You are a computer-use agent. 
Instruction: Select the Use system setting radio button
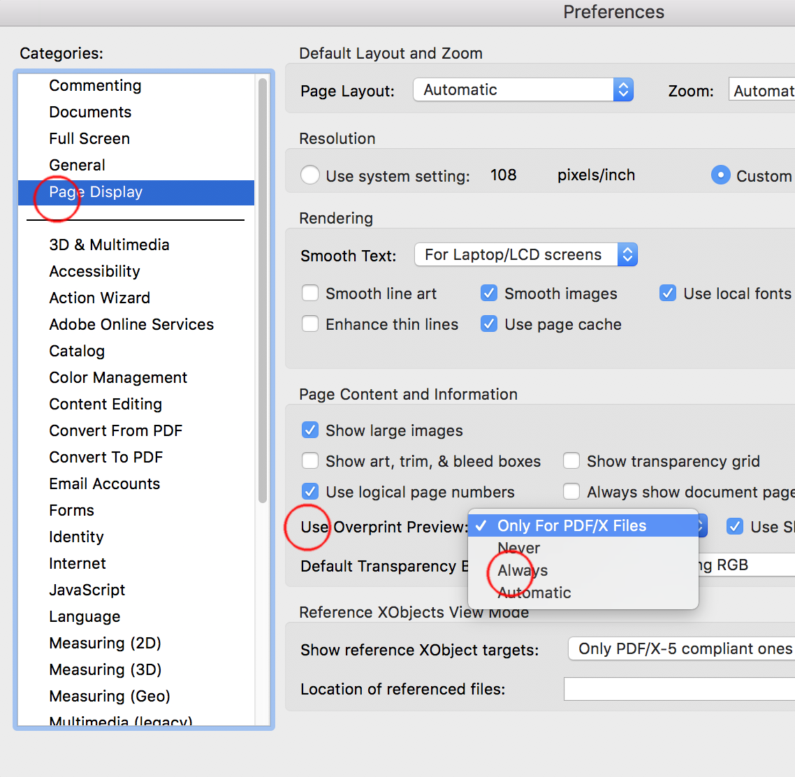310,175
